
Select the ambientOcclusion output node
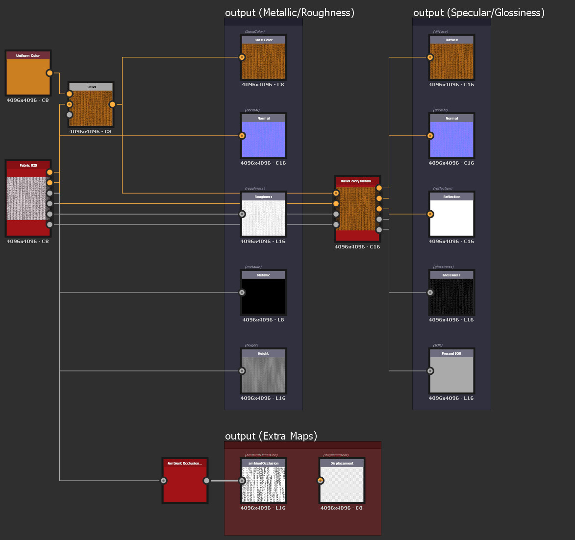263,481
